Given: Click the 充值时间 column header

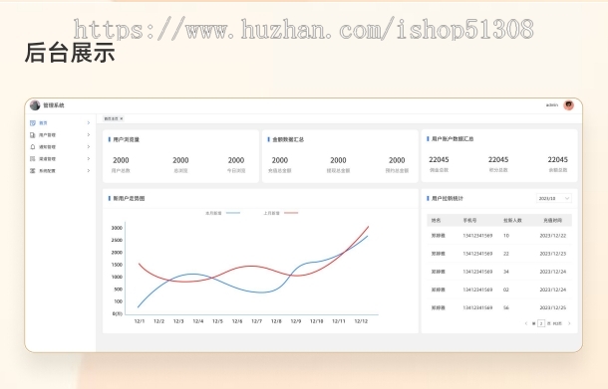Looking at the screenshot, I should coord(552,220).
